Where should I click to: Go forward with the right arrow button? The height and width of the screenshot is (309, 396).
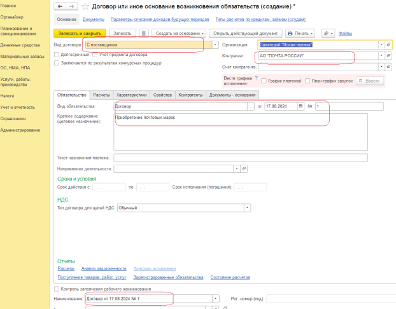point(72,6)
